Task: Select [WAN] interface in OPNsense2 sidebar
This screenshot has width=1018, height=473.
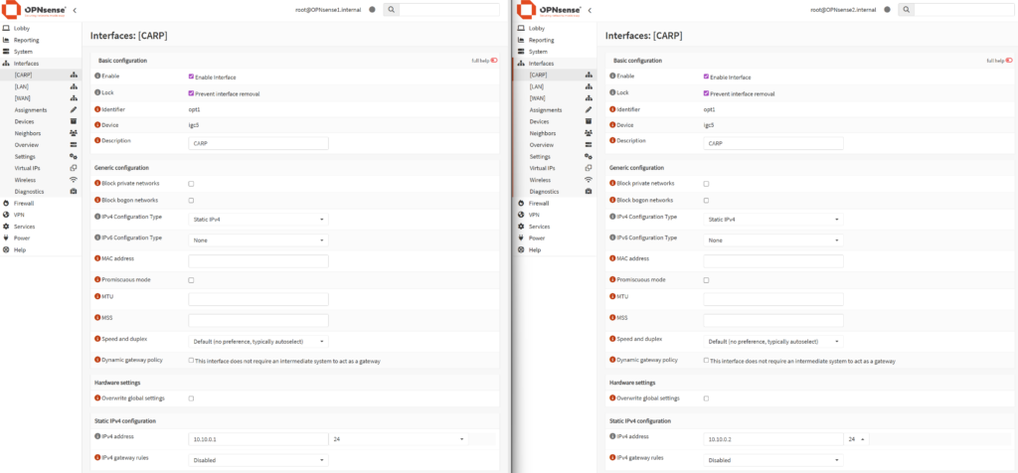Action: click(x=537, y=98)
